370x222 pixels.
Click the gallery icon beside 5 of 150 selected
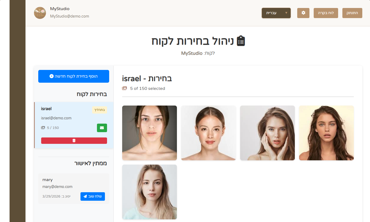(125, 88)
